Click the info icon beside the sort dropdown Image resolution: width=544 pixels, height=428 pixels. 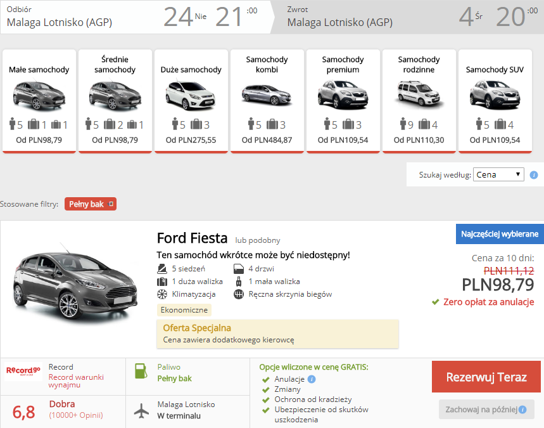pos(534,175)
